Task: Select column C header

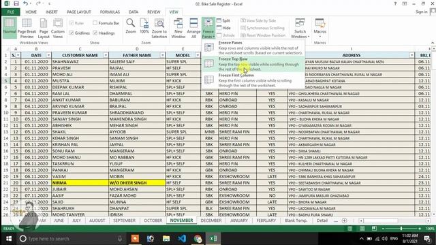Action: (x=80, y=49)
